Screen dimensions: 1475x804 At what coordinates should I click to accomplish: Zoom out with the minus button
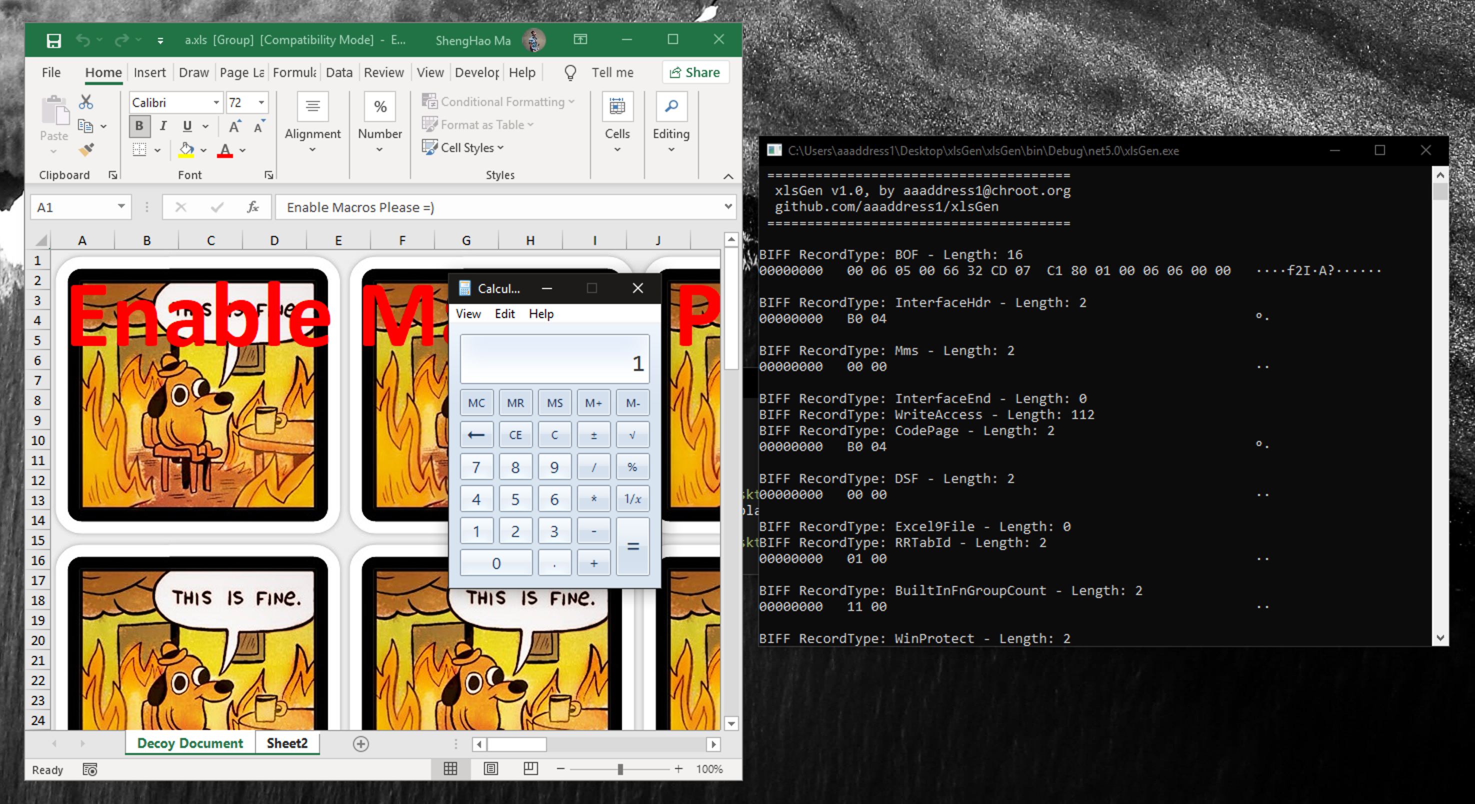(560, 769)
